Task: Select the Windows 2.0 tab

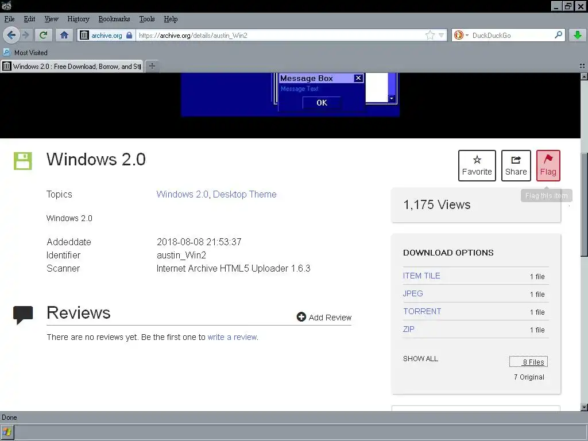Action: [x=72, y=67]
